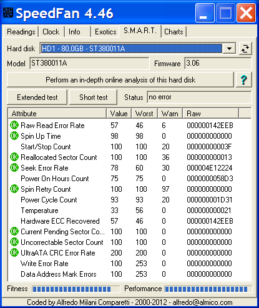The height and width of the screenshot is (308, 259).
Task: Sort by the Warn column header
Action: (170, 114)
